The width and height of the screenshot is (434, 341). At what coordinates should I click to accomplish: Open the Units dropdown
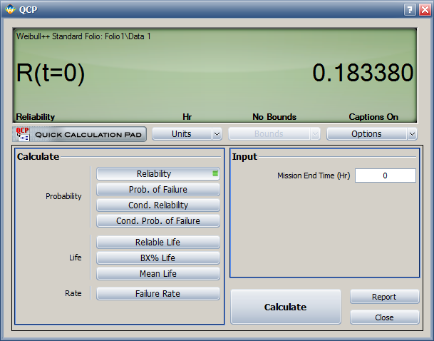point(187,134)
